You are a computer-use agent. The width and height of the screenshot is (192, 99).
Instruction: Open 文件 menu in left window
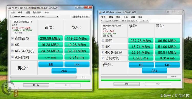13,13
